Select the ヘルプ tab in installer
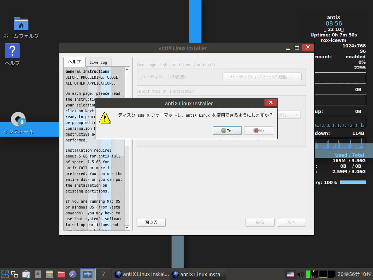Screen dimensions: 373x280 74,62
